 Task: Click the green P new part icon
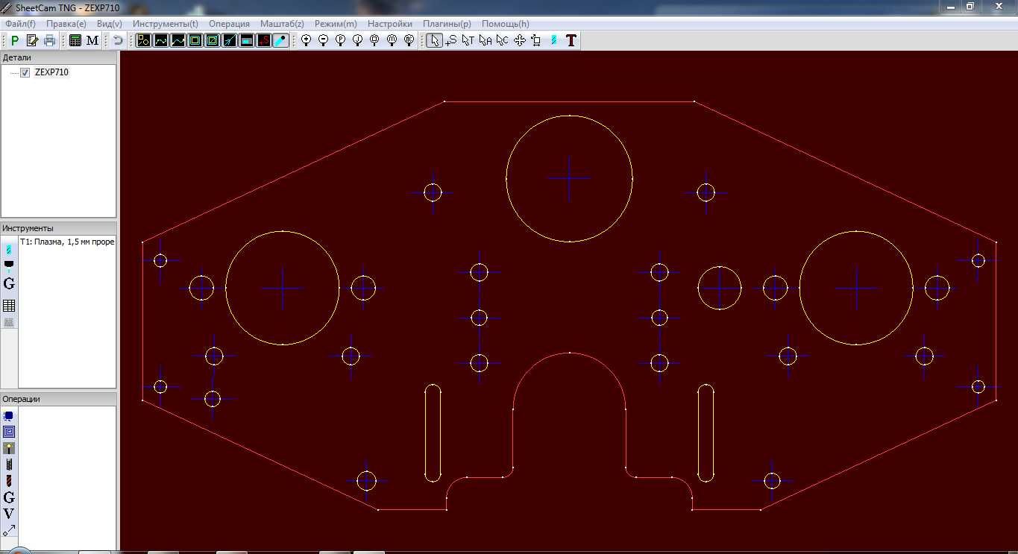click(14, 40)
